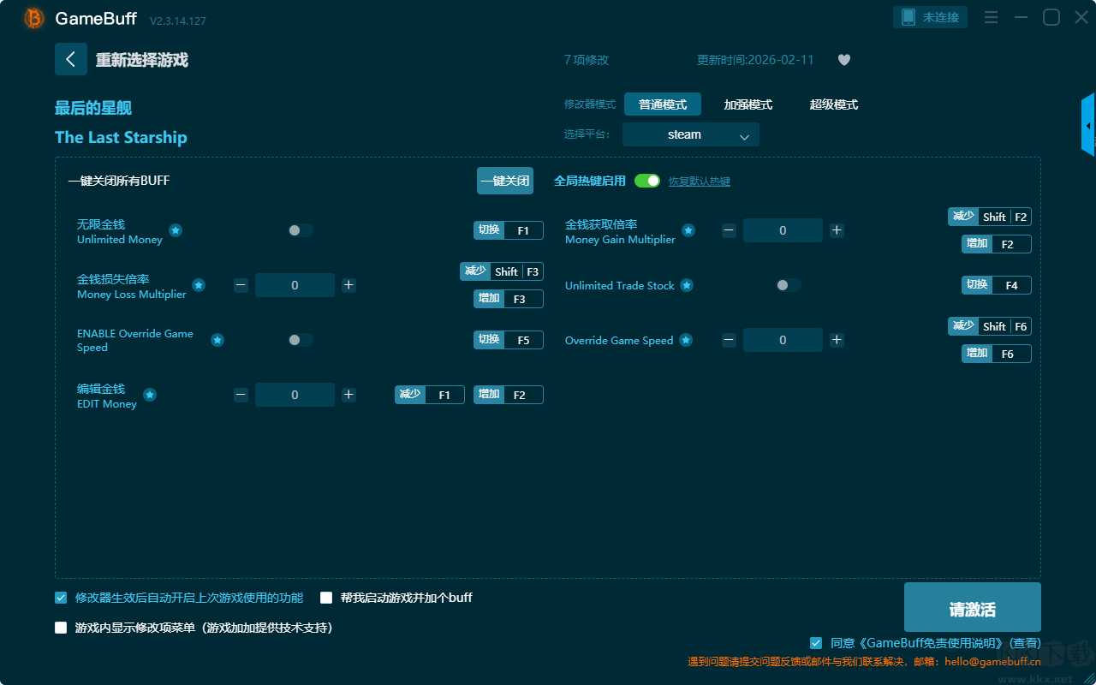Click the Override Game Speed value field
Viewport: 1096px width, 685px height.
783,340
